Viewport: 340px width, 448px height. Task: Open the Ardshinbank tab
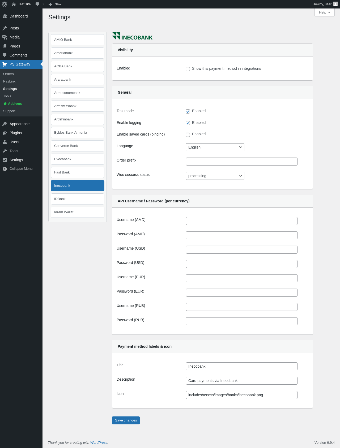[x=78, y=119]
